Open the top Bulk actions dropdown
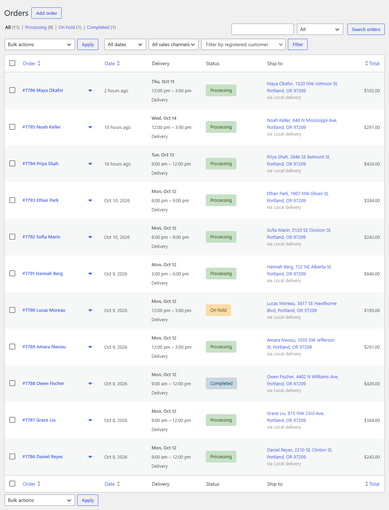The image size is (389, 510). click(x=40, y=44)
